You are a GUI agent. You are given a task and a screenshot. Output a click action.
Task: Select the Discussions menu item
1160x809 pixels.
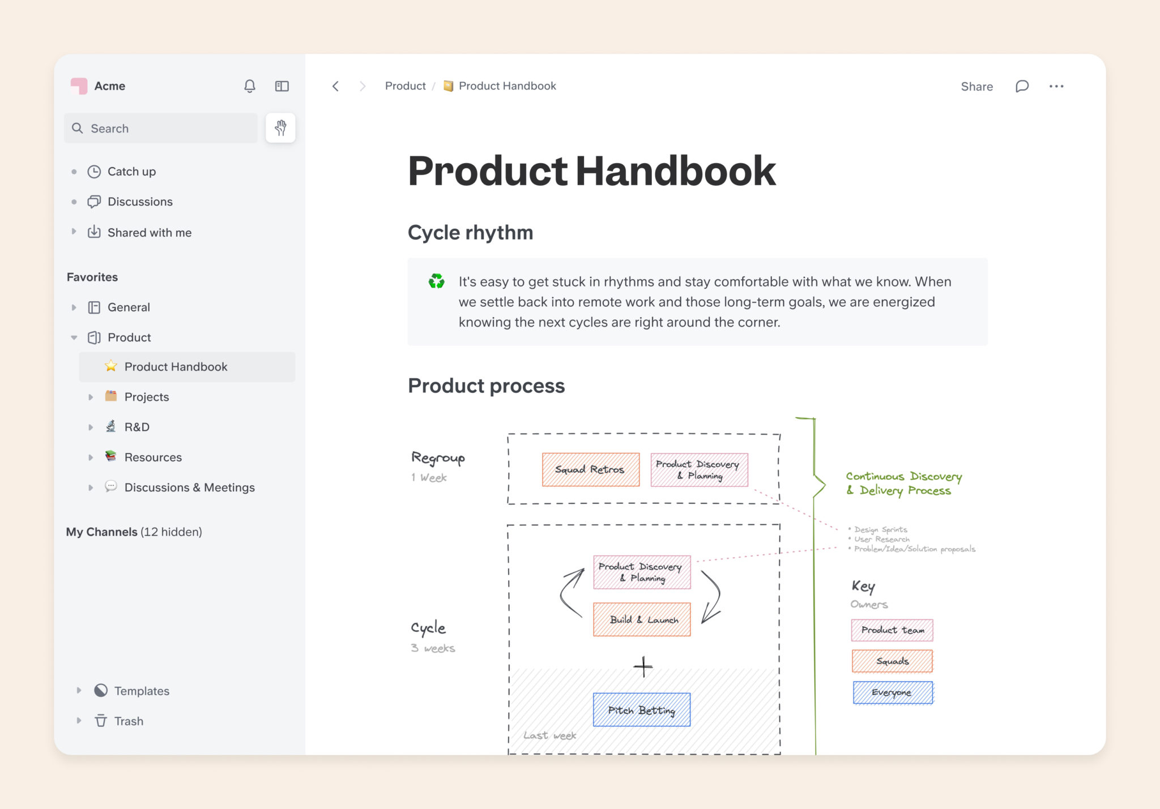point(140,202)
